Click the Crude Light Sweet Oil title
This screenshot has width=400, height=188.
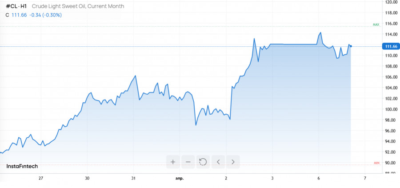coord(78,6)
